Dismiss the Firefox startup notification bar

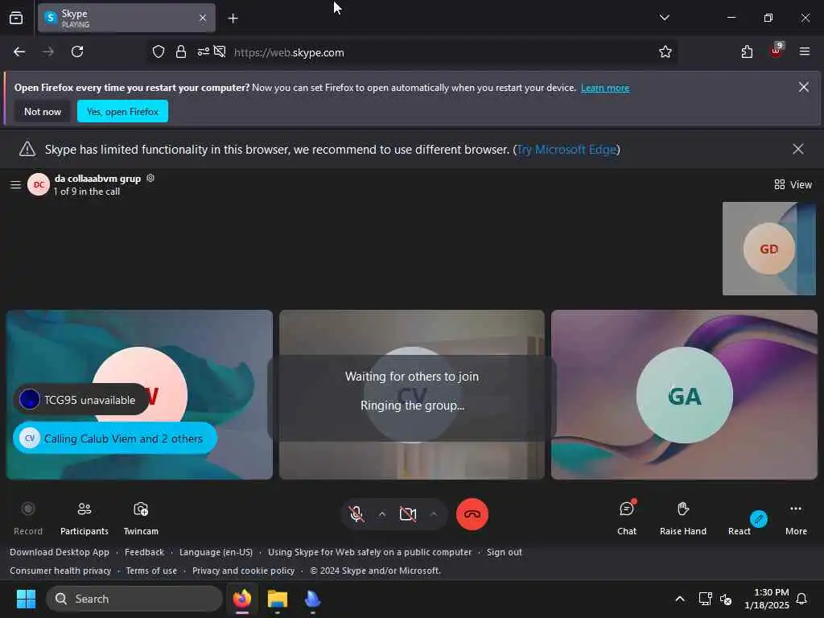pos(804,87)
